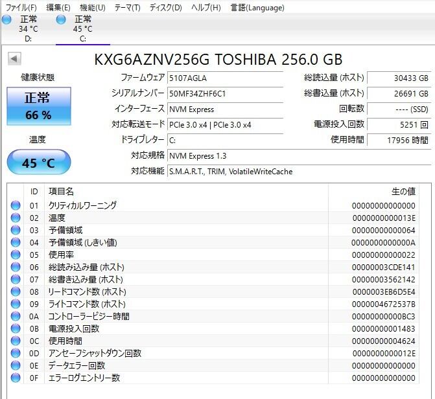Select the D: drive tab at 34 °C
Image resolution: width=435 pixels, height=399 pixels.
(28, 29)
